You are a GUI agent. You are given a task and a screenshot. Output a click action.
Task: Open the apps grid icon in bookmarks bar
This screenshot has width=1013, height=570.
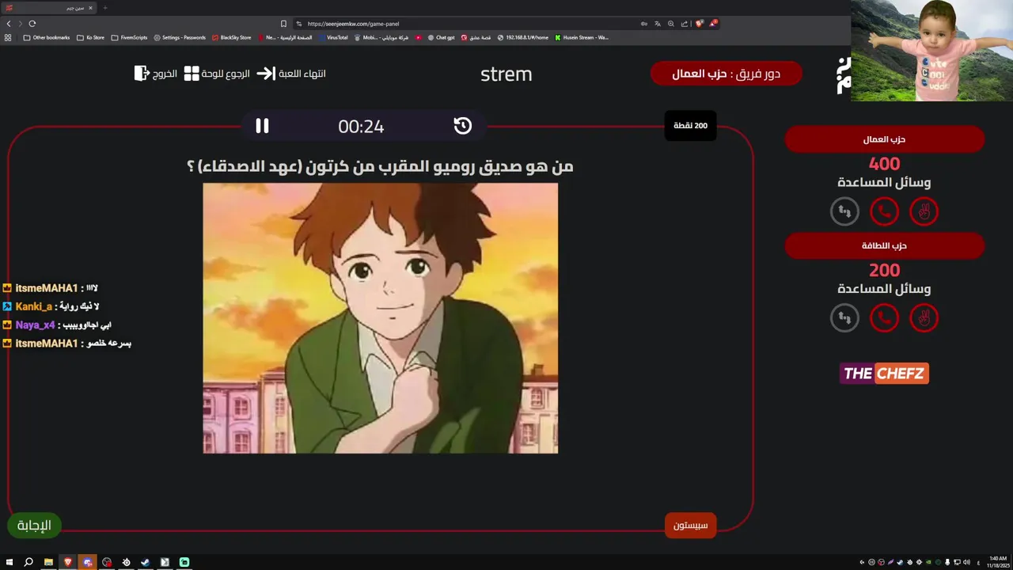tap(8, 37)
